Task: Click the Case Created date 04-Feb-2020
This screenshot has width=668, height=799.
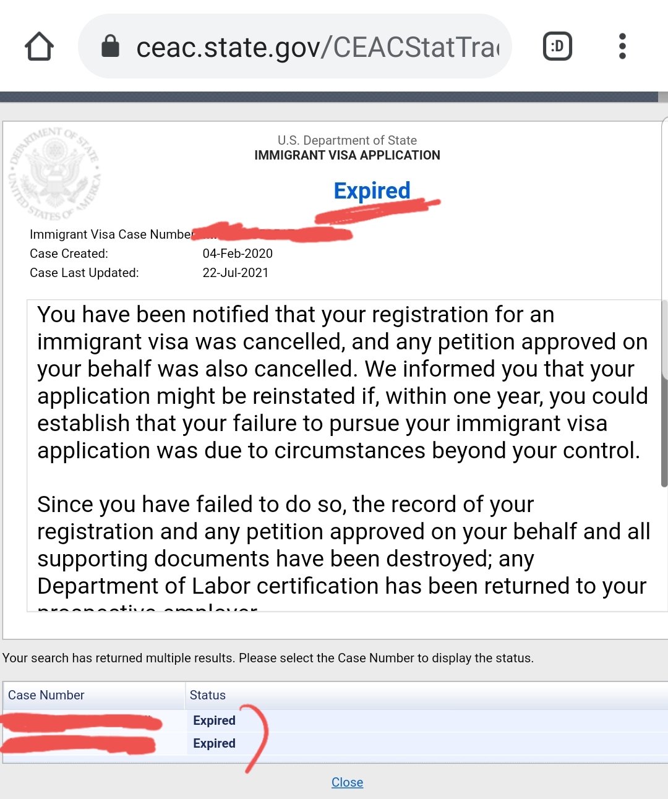Action: (x=238, y=254)
